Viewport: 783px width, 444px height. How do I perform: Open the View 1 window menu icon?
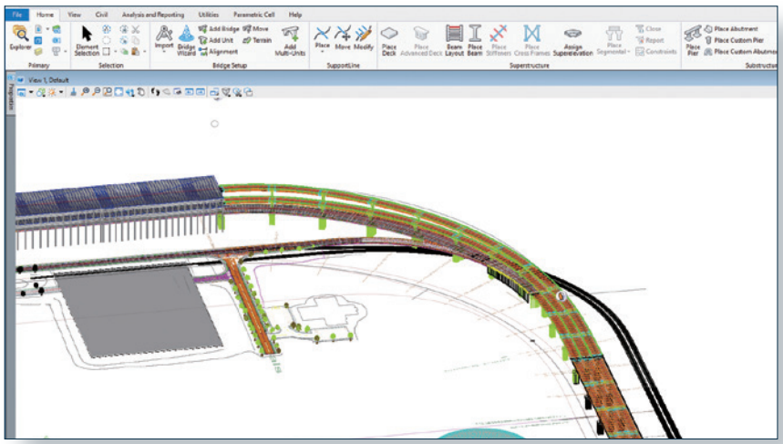[x=20, y=80]
